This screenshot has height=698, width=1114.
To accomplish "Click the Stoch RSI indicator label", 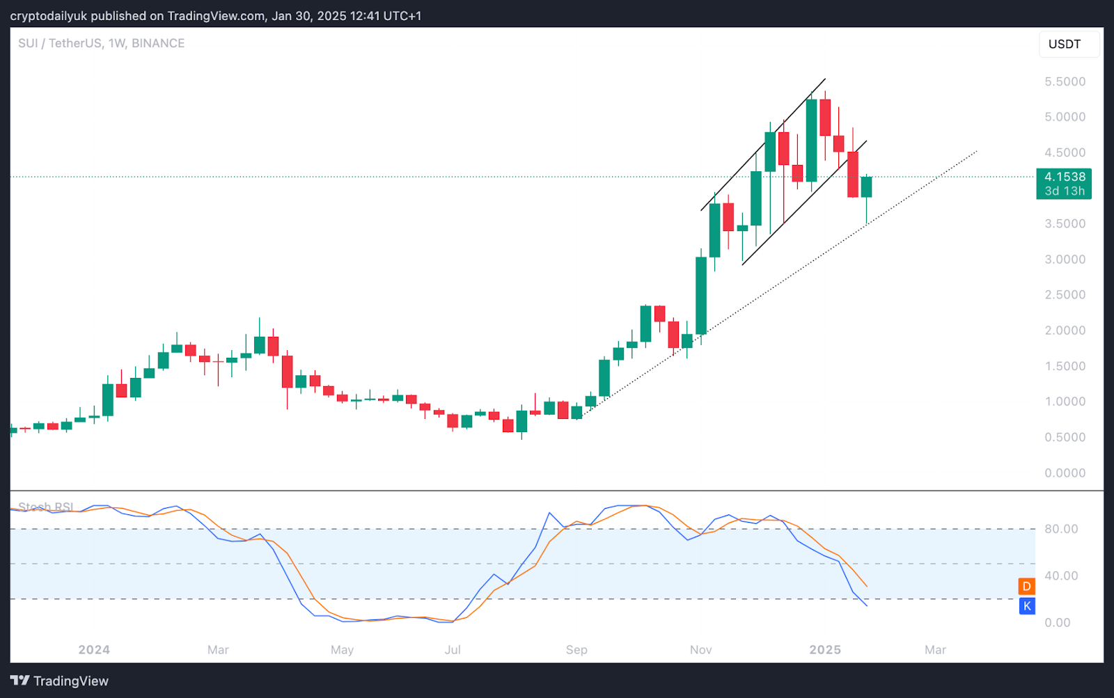I will 46,507.
